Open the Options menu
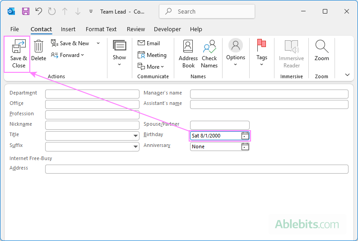The height and width of the screenshot is (241, 358). point(236,53)
